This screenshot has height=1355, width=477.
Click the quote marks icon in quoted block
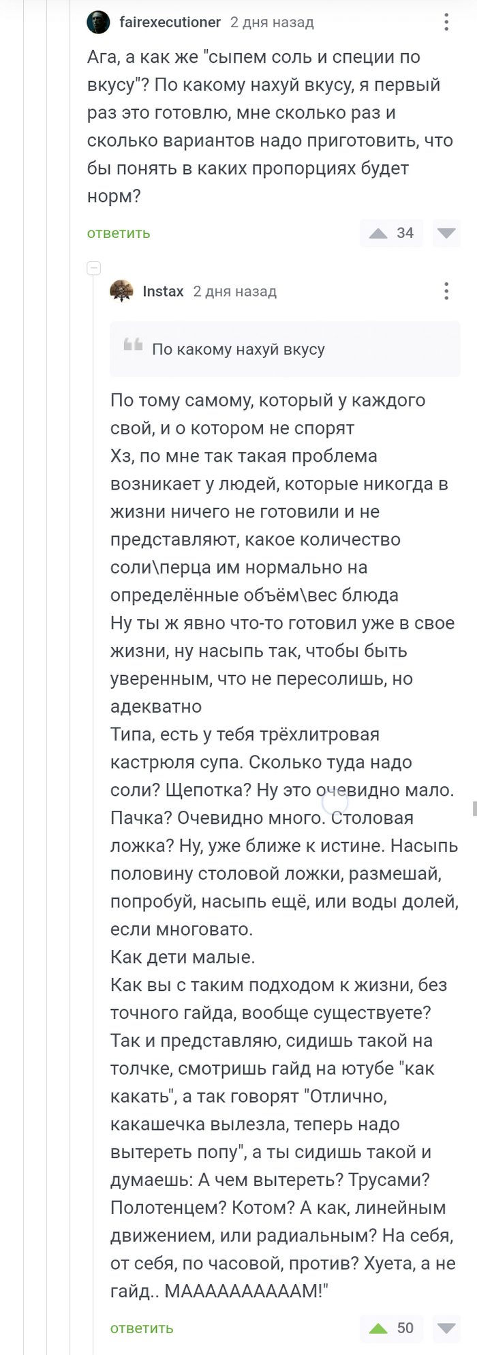point(133,345)
